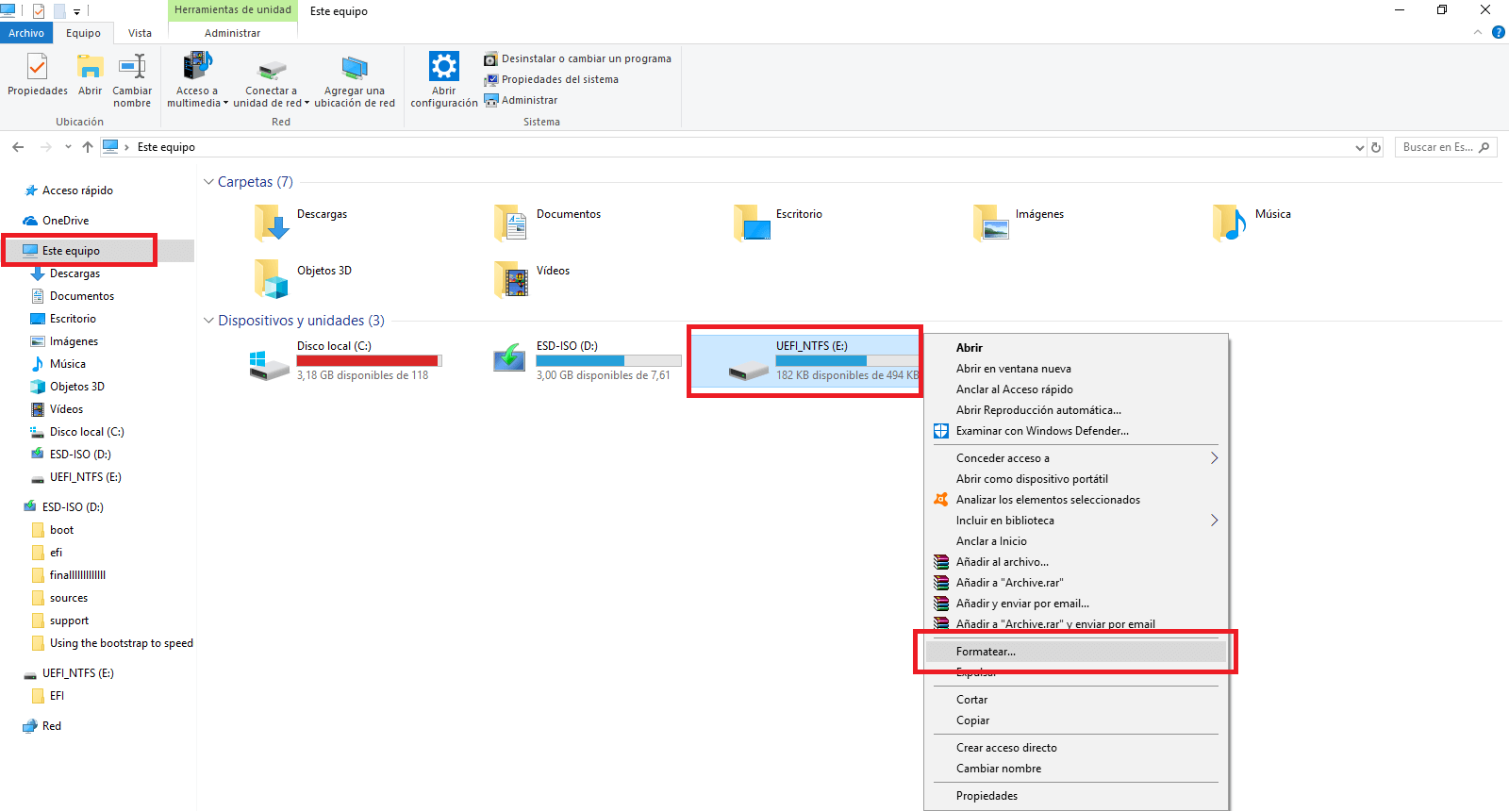Select Examinar con Windows Defender
The width and height of the screenshot is (1509, 811).
(1076, 431)
